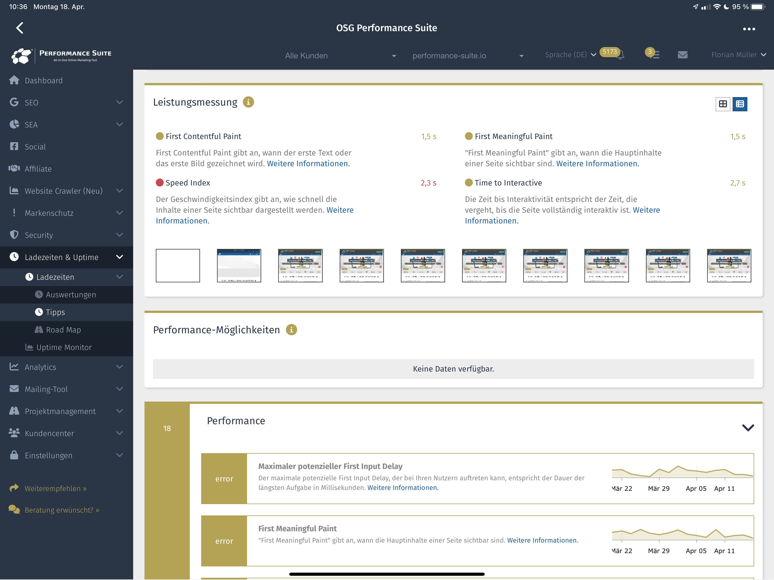
Task: Open Weitere Informationen for First Input Delay
Action: click(403, 487)
